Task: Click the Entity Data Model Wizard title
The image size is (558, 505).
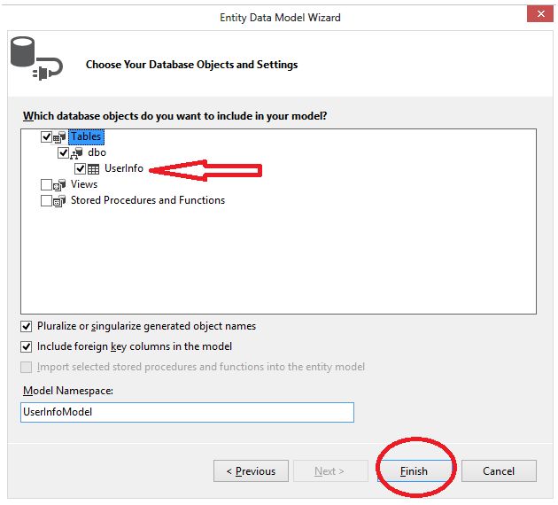Action: (x=280, y=18)
